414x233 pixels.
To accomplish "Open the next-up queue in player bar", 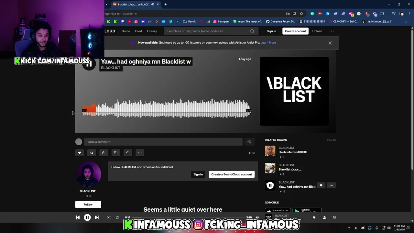I will click(x=334, y=217).
